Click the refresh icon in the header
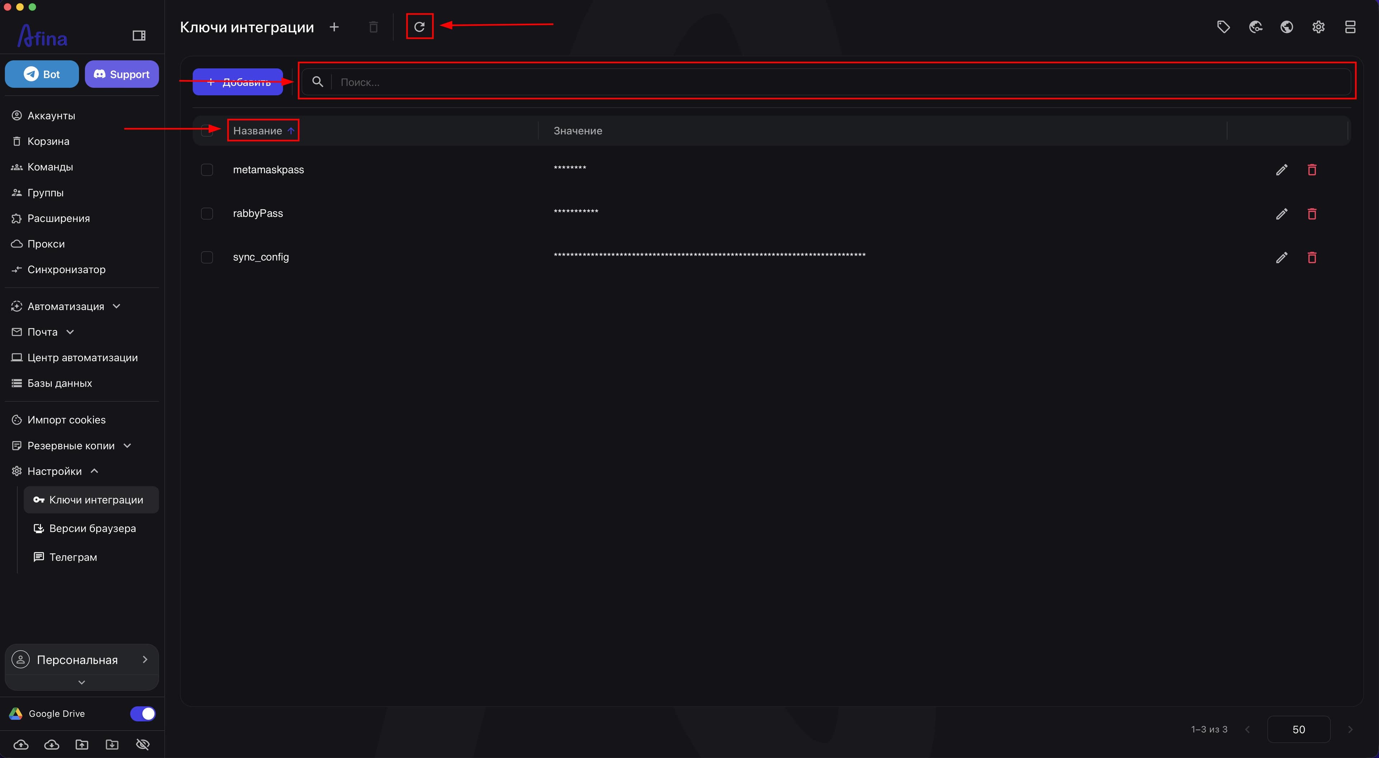This screenshot has height=758, width=1379. click(419, 27)
